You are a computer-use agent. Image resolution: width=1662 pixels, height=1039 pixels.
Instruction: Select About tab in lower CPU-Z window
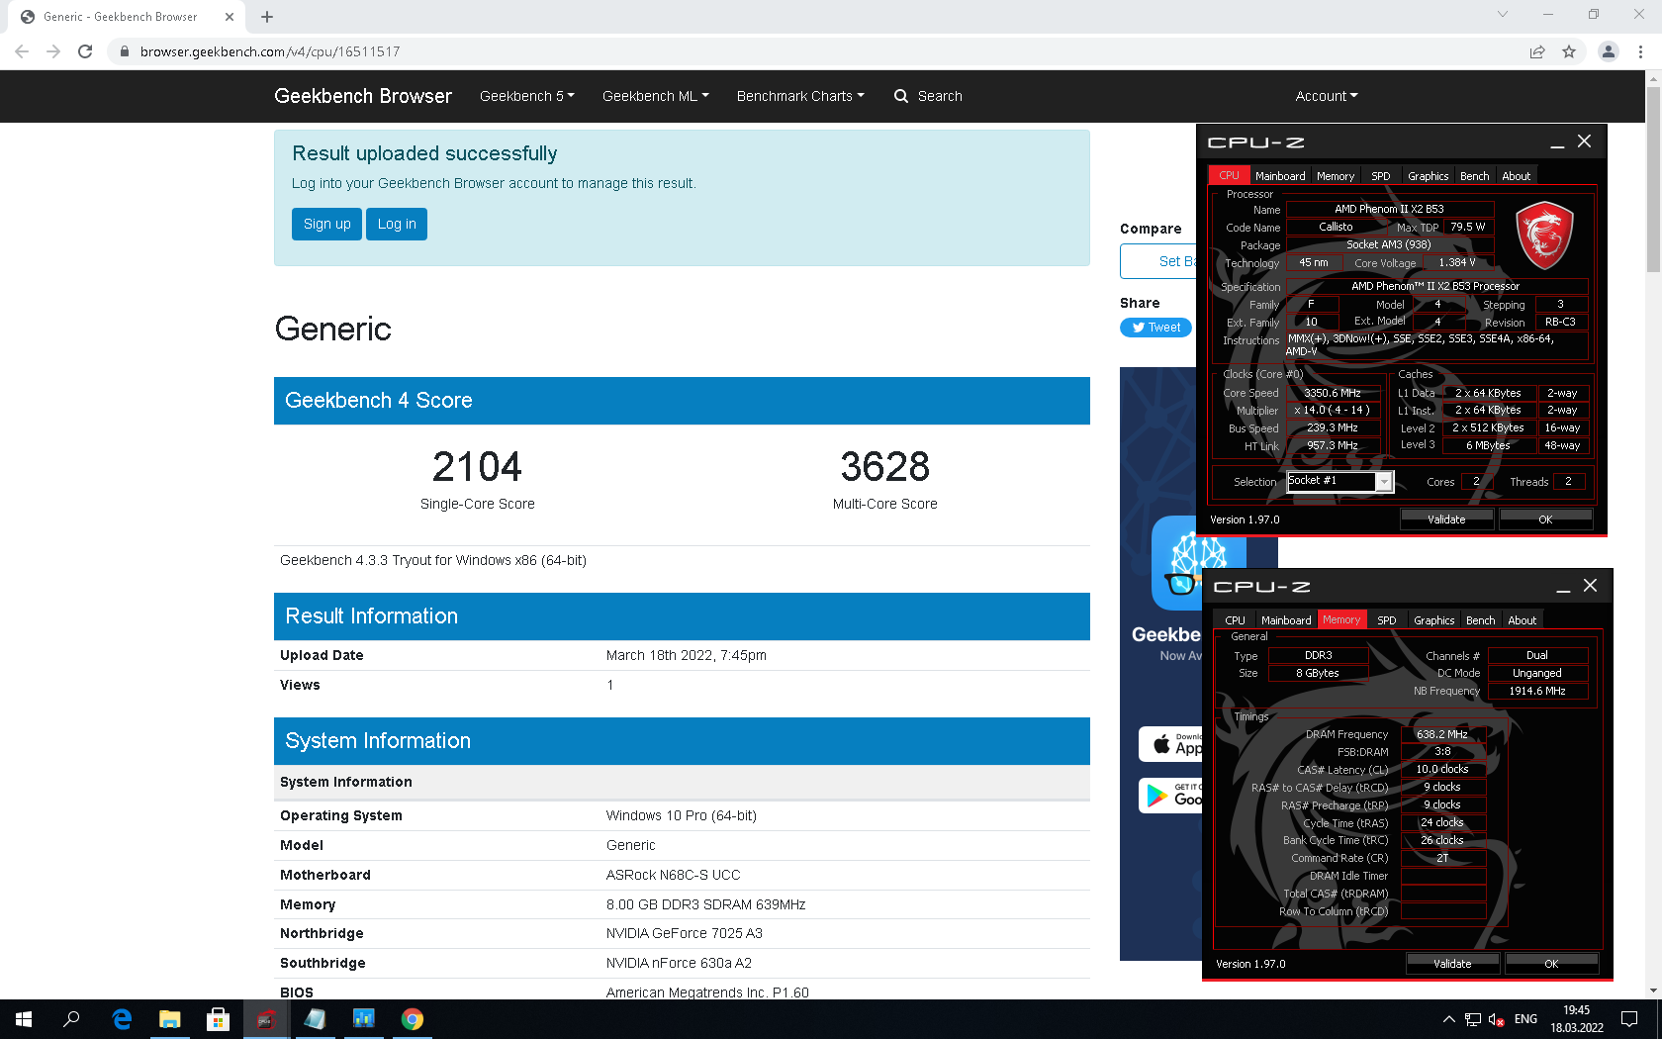coord(1523,620)
